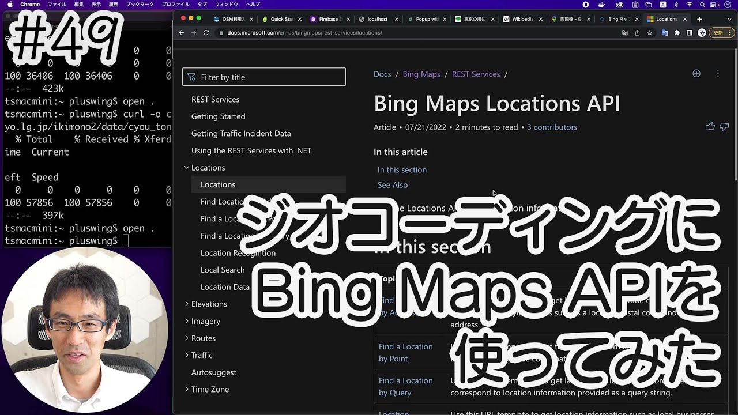Image resolution: width=738 pixels, height=415 pixels.
Task: Switch to the Firebase tab
Action: click(x=330, y=19)
